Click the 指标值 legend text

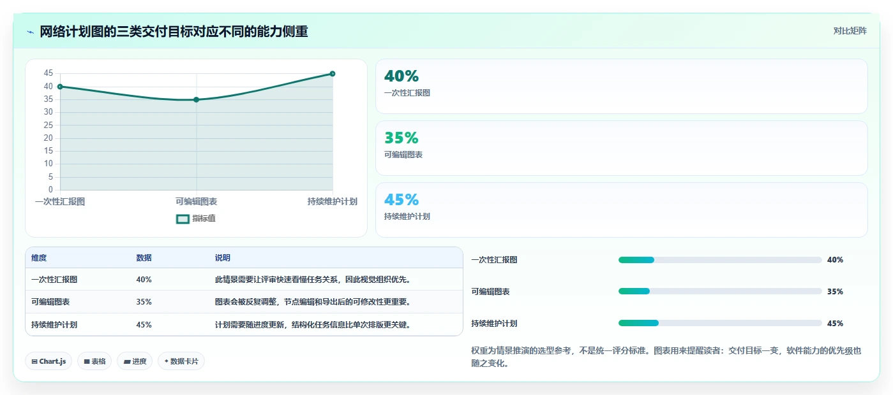pyautogui.click(x=204, y=219)
